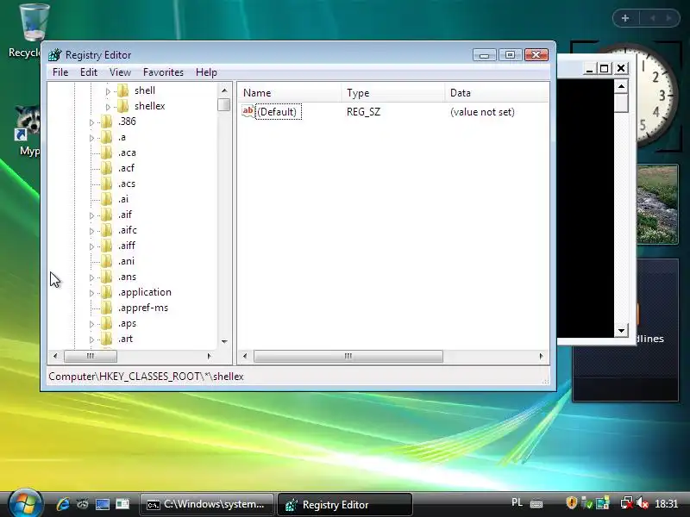Sort by the Type column header

(x=393, y=93)
